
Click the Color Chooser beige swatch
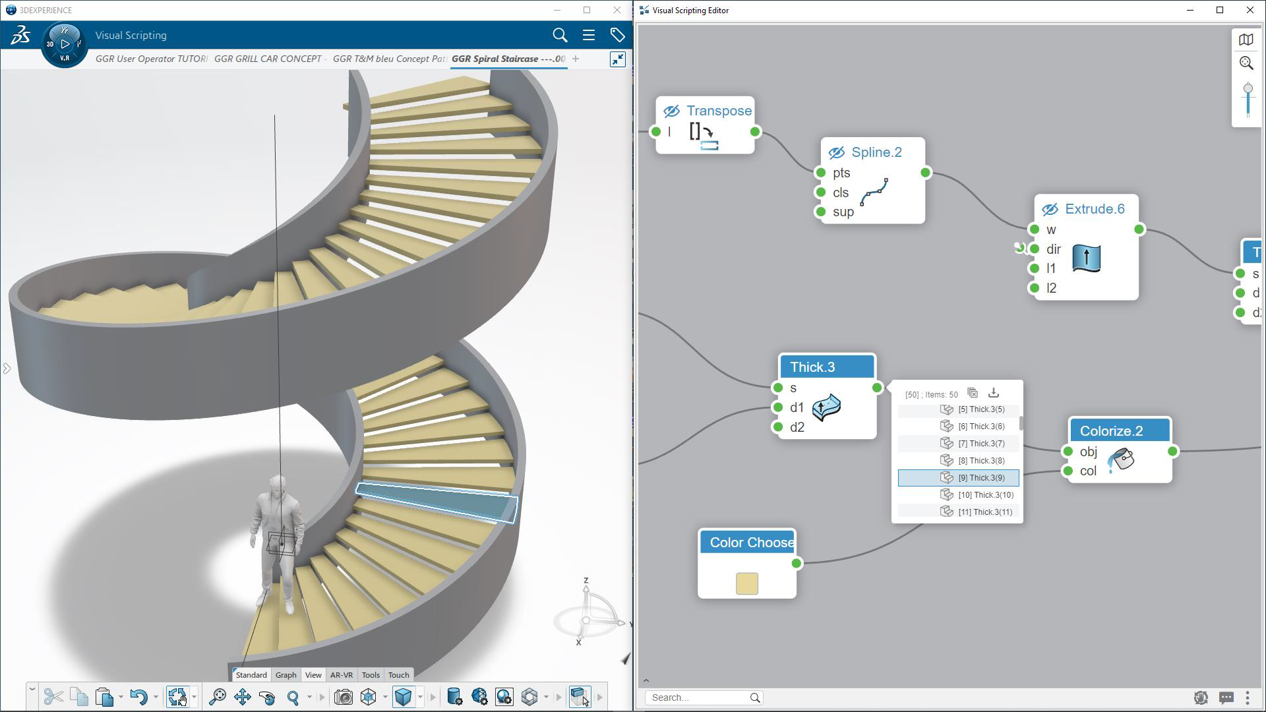coord(746,583)
